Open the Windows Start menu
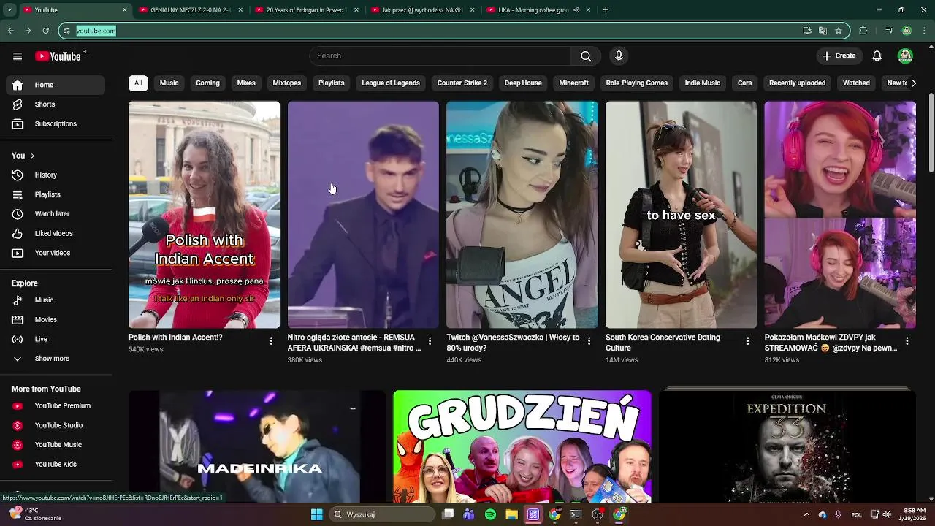 click(316, 514)
